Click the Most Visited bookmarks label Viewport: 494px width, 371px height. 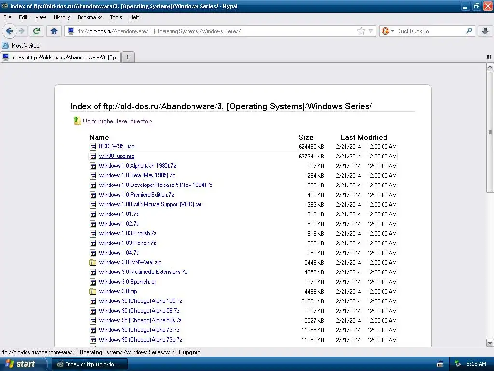[x=26, y=46]
